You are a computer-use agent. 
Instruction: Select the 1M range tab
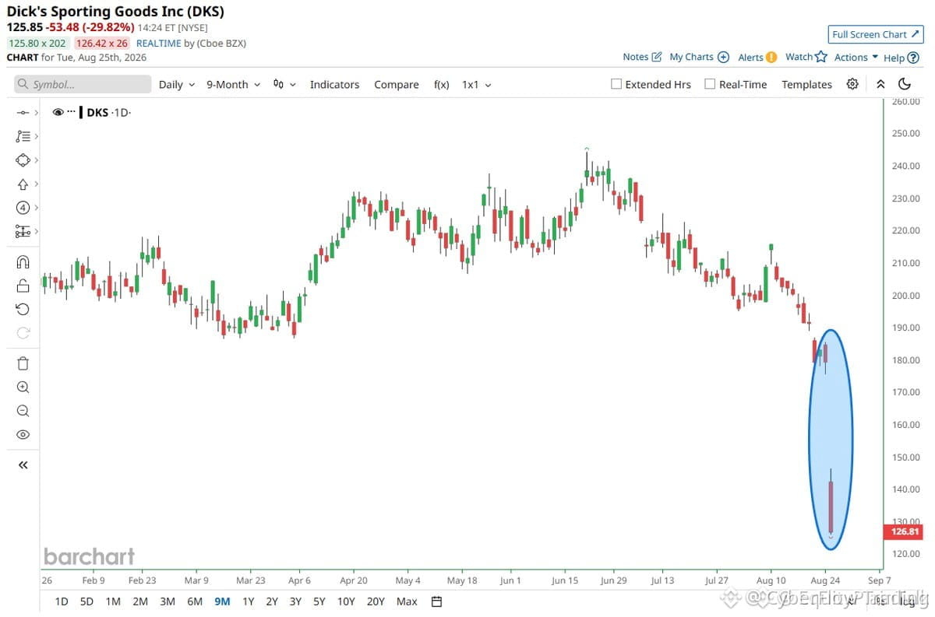pyautogui.click(x=113, y=601)
